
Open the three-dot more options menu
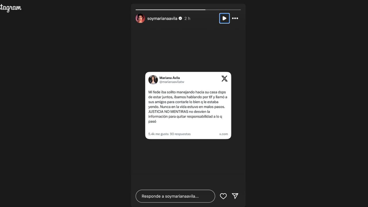(235, 18)
